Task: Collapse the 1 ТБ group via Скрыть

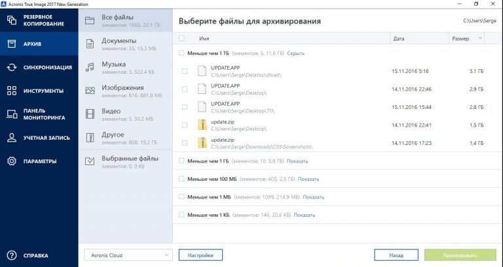Action: [295, 54]
